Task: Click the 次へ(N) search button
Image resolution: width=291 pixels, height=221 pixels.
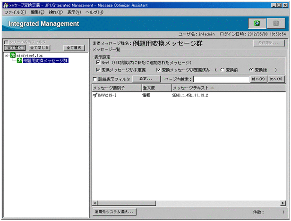Action: 276,79
